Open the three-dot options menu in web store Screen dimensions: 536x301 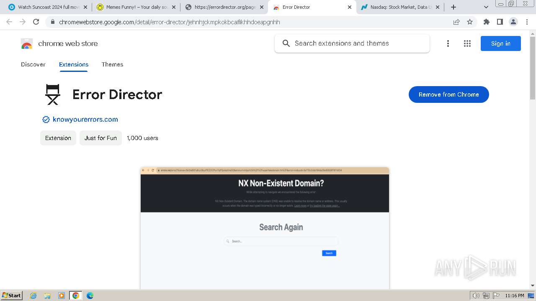(x=448, y=43)
